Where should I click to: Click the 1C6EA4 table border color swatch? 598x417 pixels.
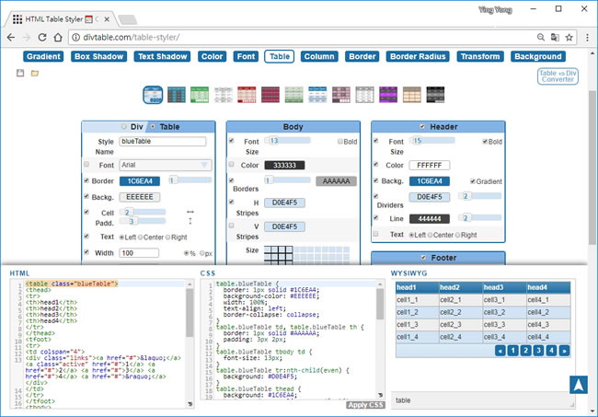[x=141, y=181]
